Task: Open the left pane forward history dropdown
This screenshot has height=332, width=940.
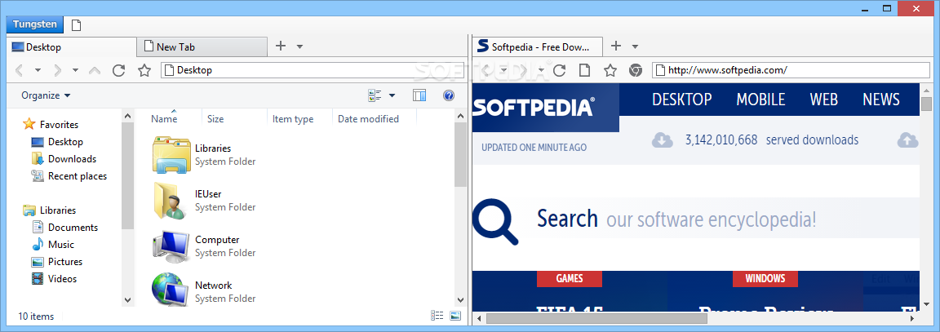Action: [x=76, y=71]
